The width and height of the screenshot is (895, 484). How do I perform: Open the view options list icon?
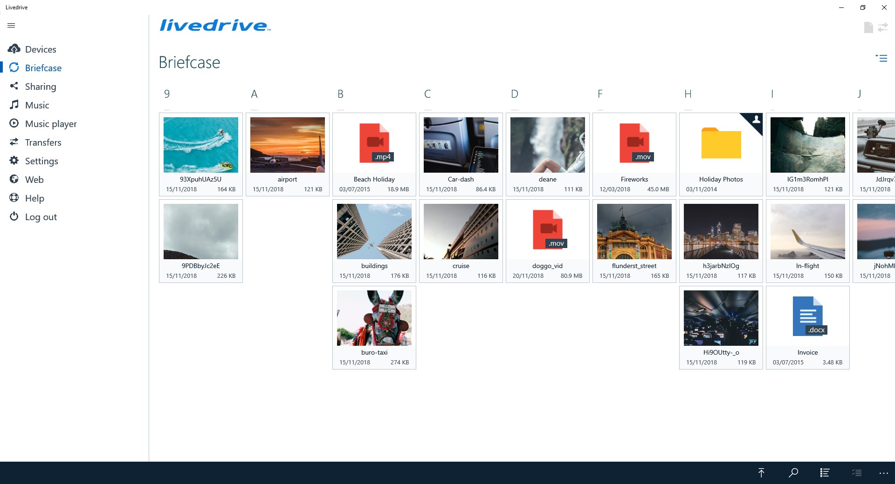[x=881, y=58]
